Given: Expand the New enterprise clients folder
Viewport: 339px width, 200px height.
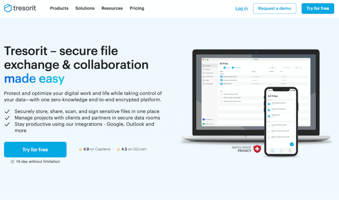Looking at the screenshot, I should point(219,77).
